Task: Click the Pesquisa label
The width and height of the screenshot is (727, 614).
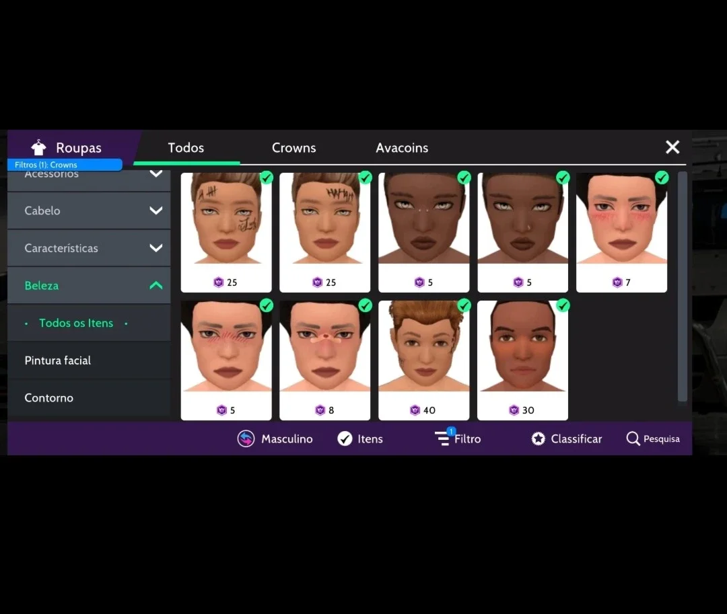Action: [x=662, y=439]
